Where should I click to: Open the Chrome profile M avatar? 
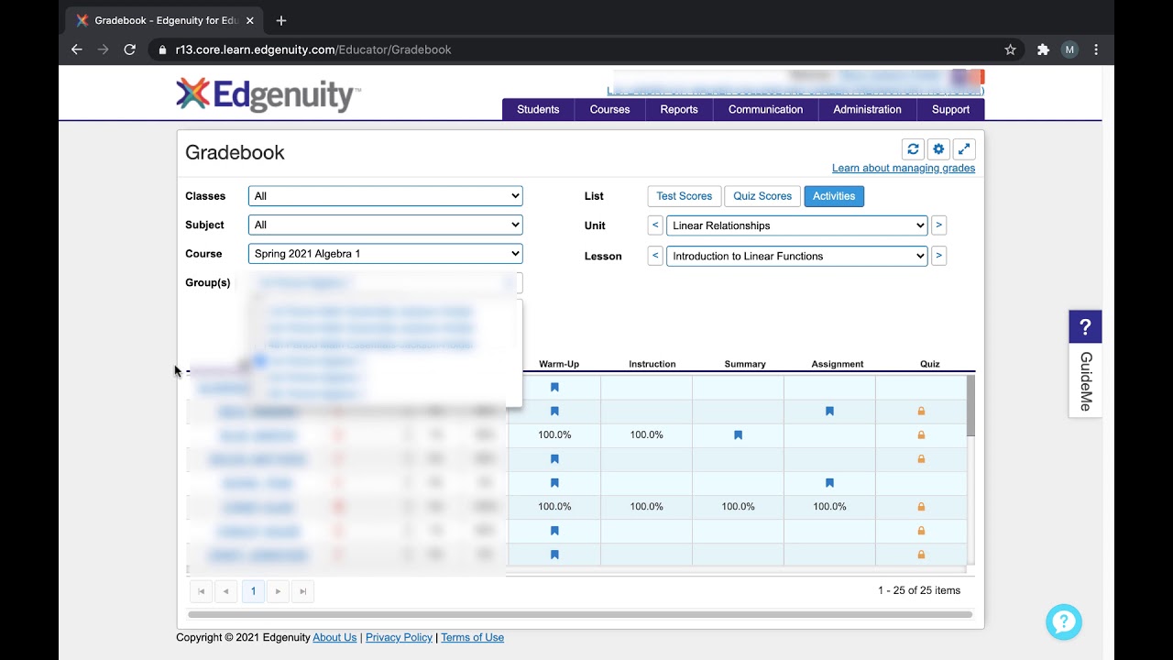point(1069,49)
